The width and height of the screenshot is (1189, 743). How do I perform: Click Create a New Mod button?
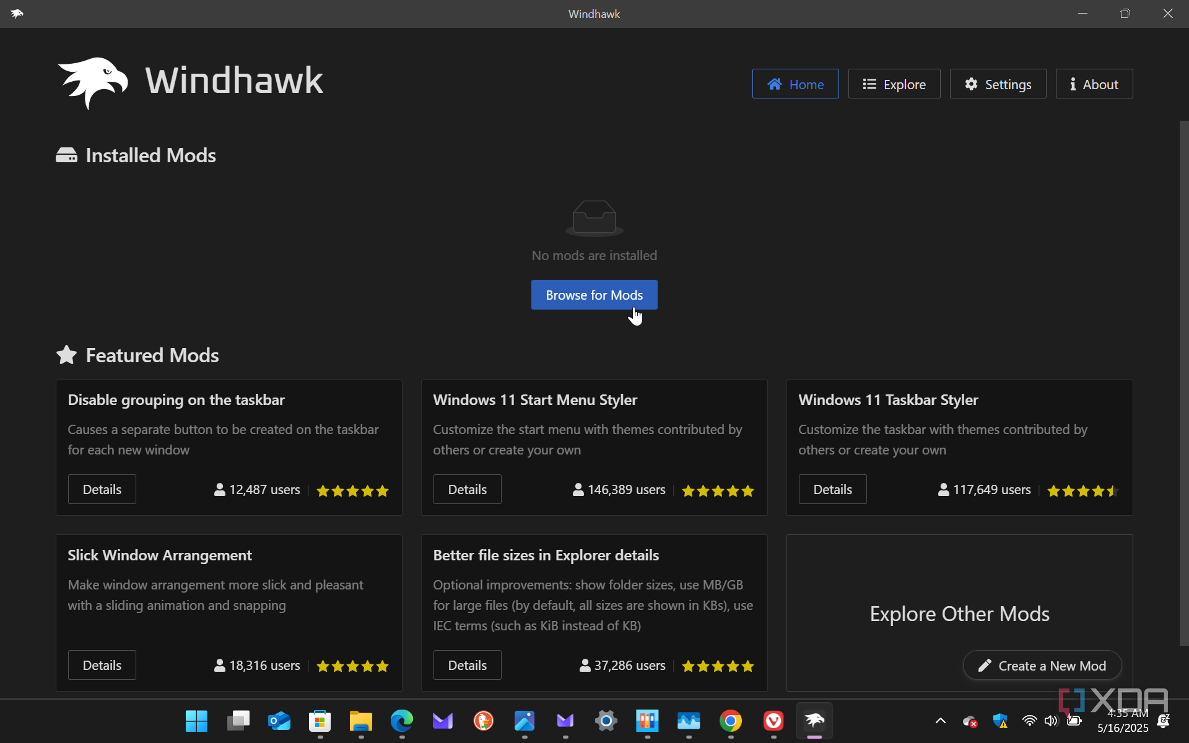(x=1042, y=666)
